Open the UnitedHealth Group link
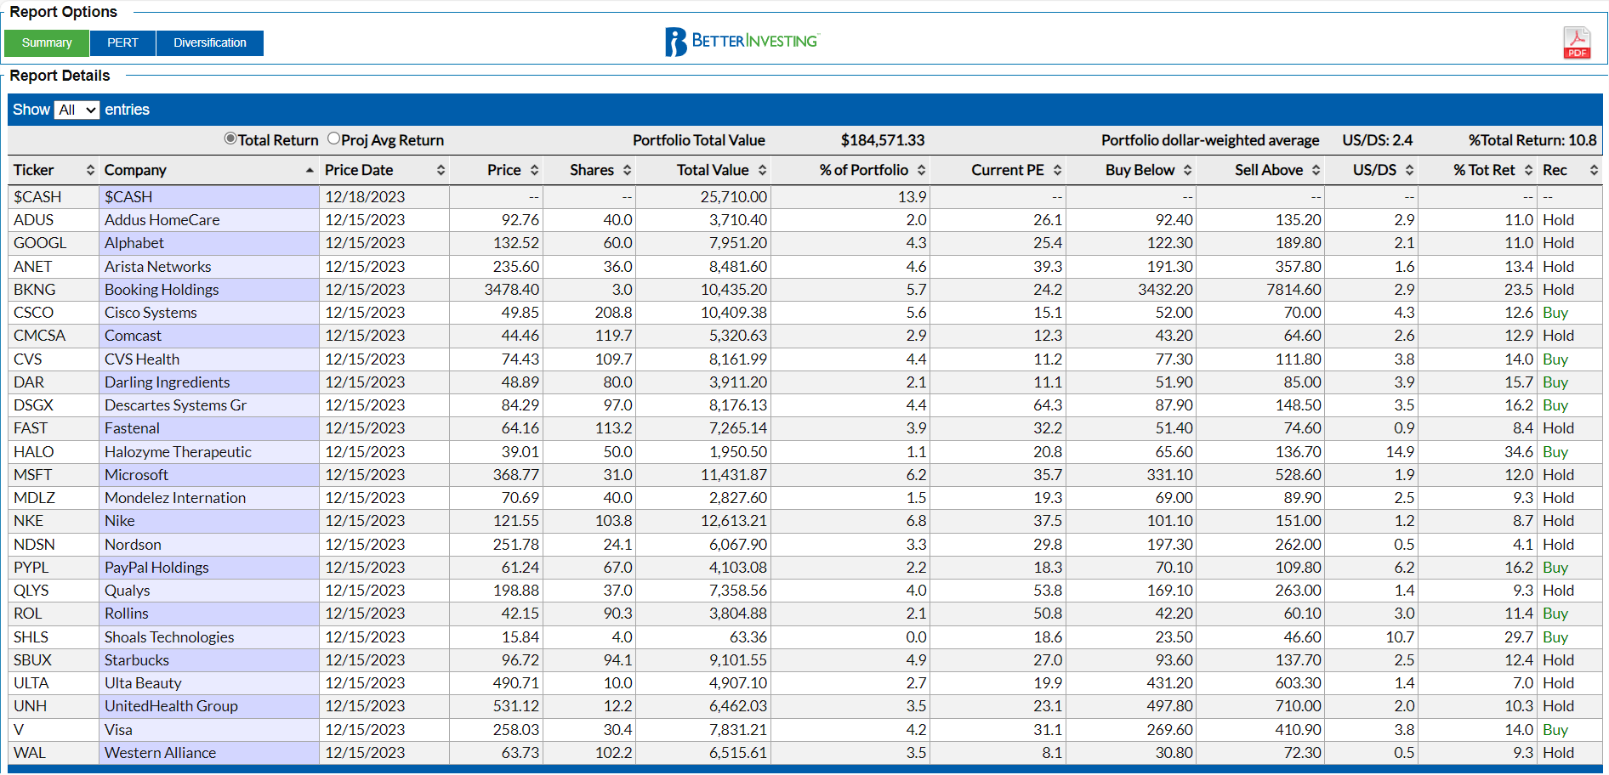 (171, 706)
